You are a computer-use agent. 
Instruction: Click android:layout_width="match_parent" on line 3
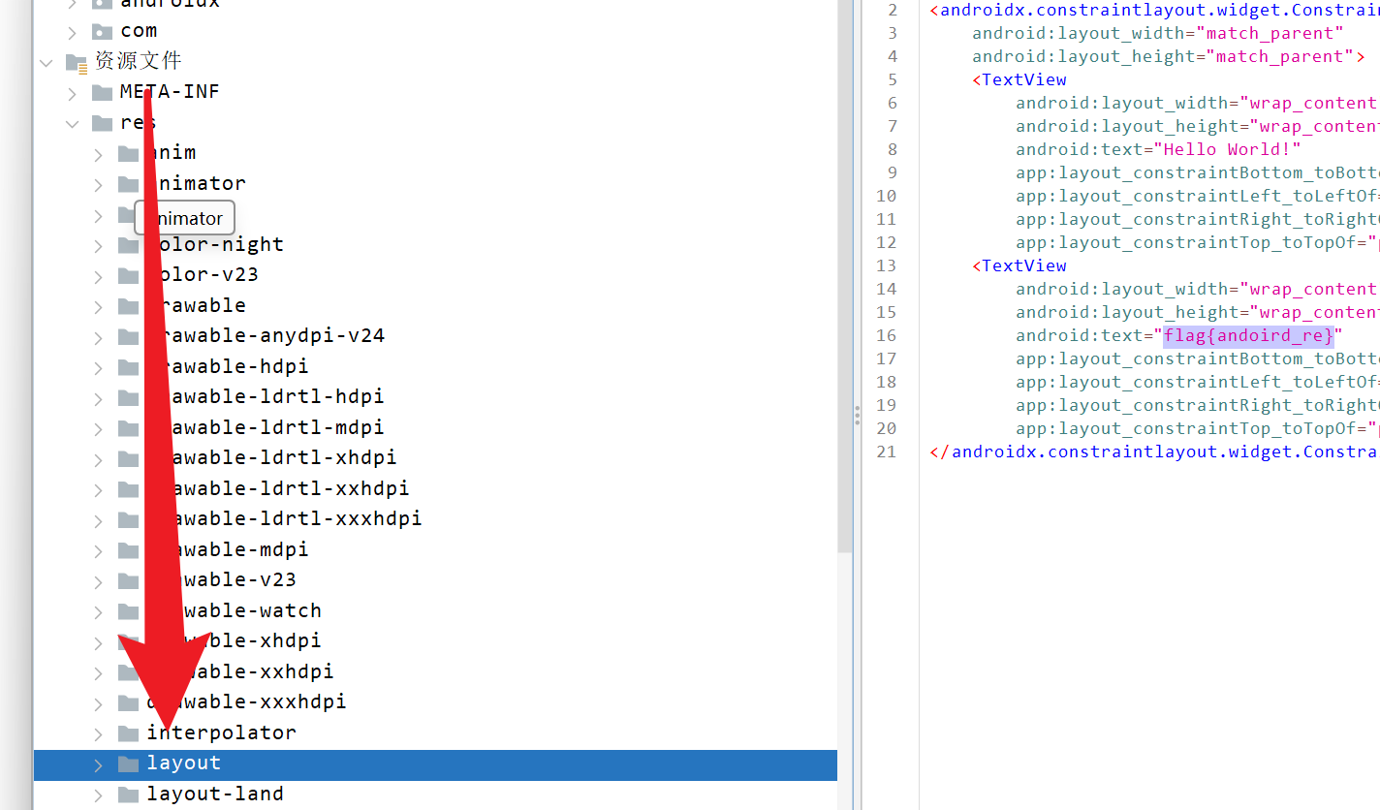point(1158,33)
